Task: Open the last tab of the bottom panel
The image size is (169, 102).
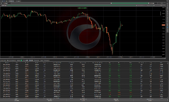Action: 45,60
